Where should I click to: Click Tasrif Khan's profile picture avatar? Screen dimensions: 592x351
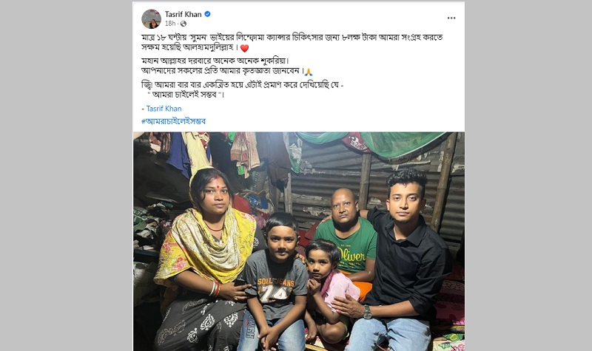tap(151, 19)
